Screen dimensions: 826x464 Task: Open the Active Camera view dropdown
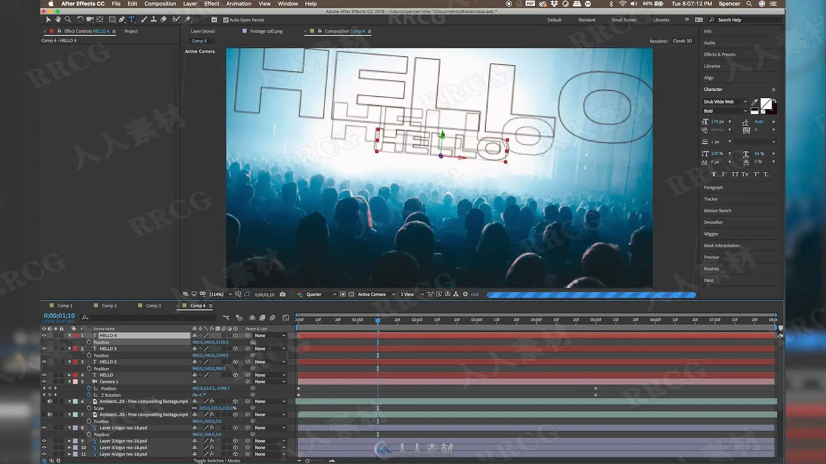[x=376, y=294]
